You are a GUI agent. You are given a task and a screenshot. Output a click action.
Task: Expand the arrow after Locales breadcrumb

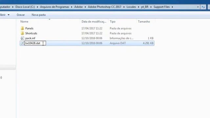138,7
